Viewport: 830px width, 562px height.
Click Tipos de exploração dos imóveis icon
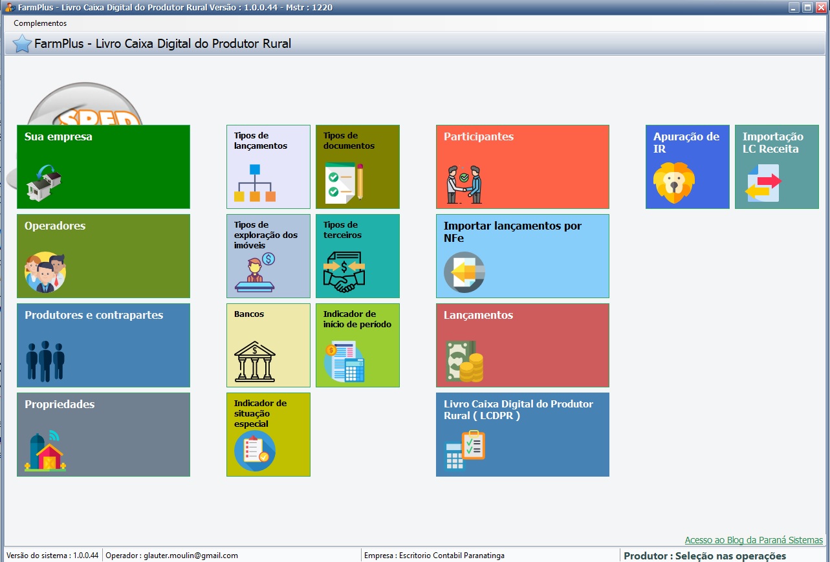pyautogui.click(x=255, y=272)
